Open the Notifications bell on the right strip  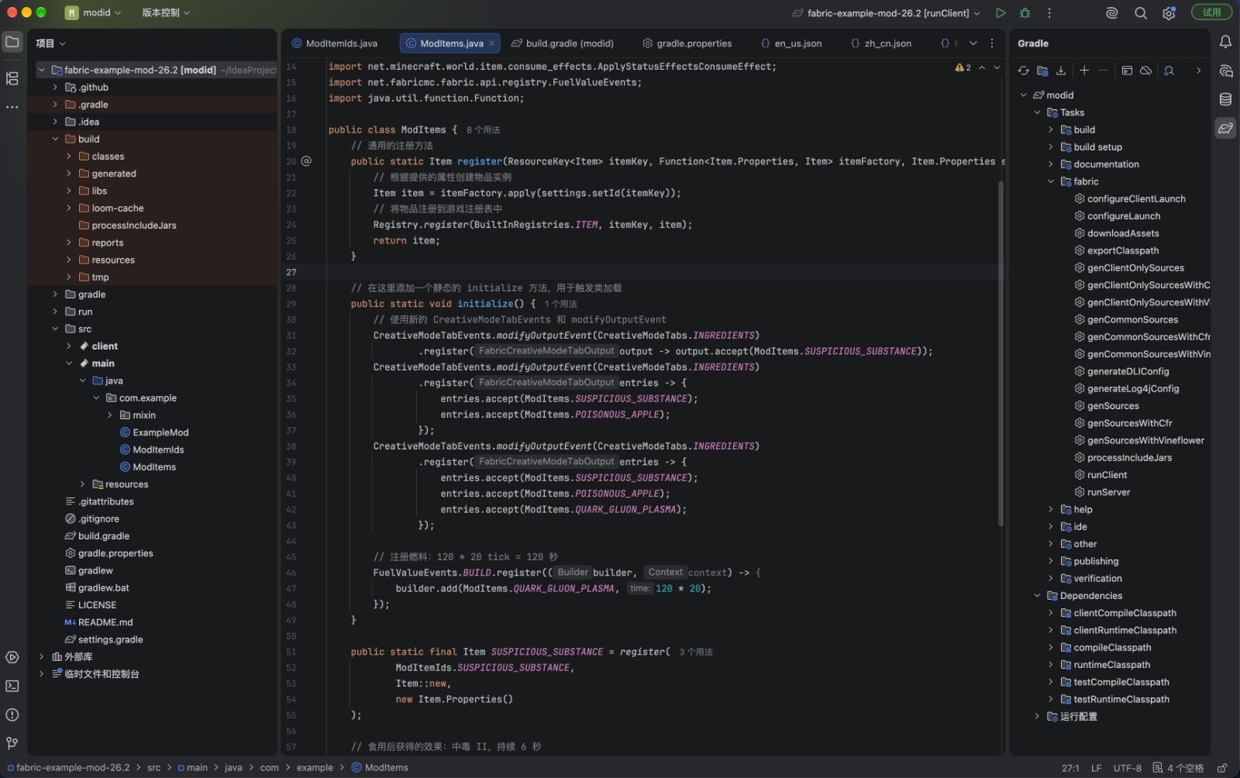point(1225,42)
